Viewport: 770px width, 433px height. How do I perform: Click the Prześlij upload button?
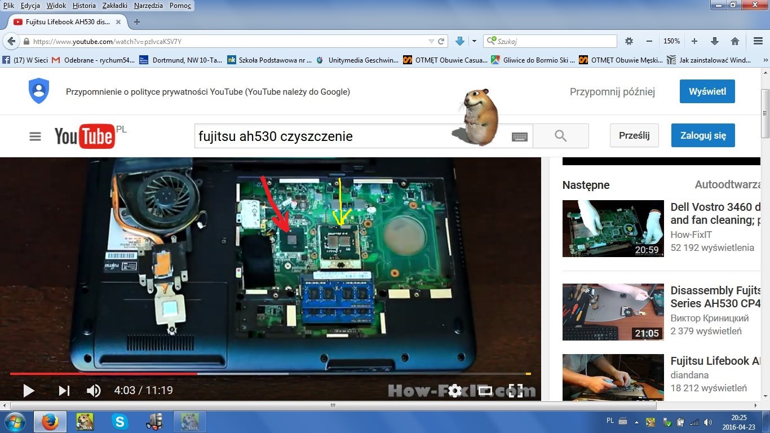click(634, 135)
